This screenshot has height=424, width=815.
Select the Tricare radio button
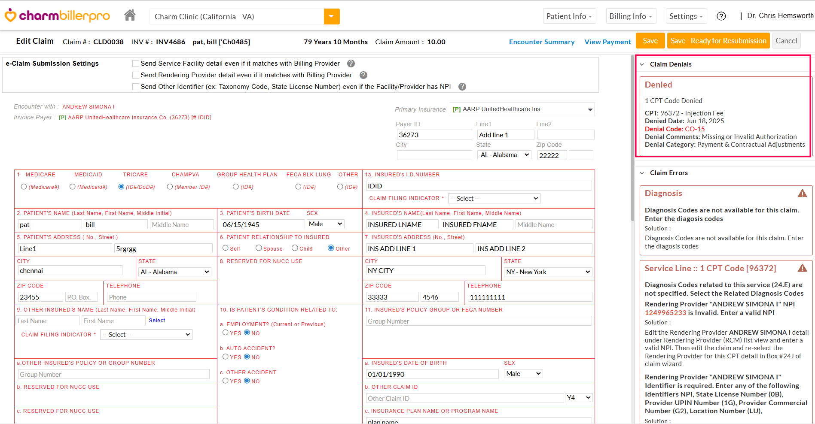click(x=121, y=187)
